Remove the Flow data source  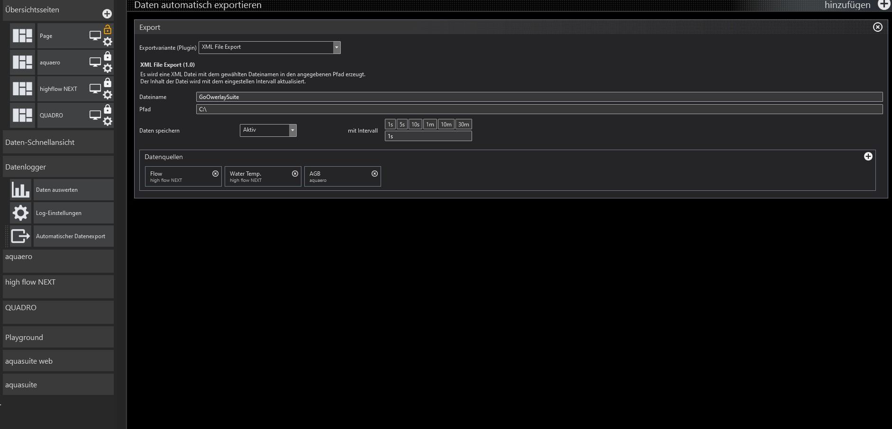[x=215, y=174]
